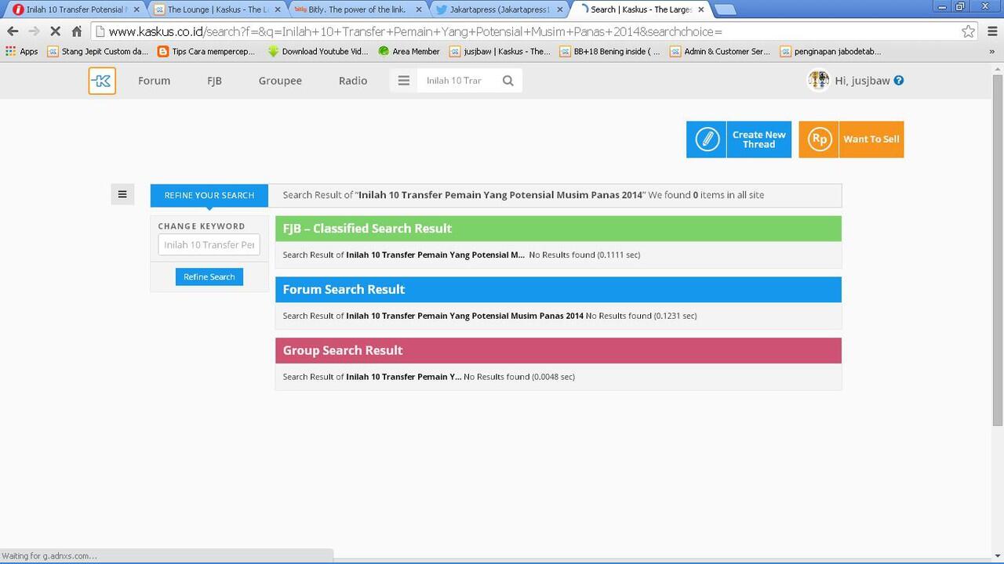Click the browser forward arrow
This screenshot has height=564, width=1004.
34,31
